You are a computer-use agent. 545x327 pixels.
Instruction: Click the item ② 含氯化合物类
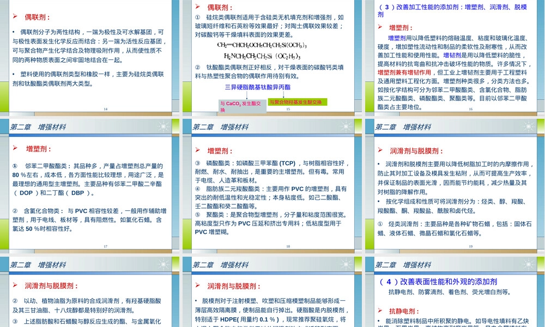click(38, 211)
